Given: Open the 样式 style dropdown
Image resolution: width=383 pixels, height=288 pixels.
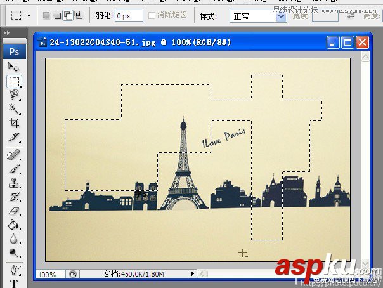Looking at the screenshot, I should [258, 16].
